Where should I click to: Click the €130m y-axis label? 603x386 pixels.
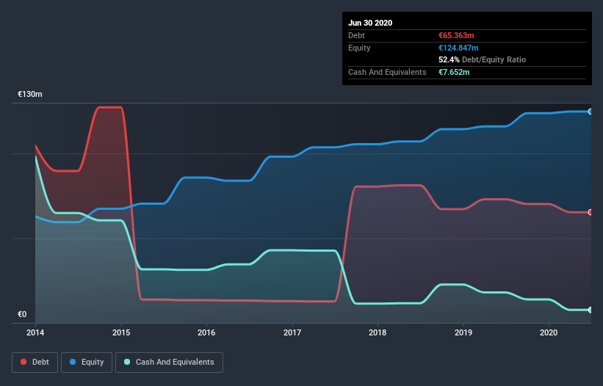tap(30, 95)
